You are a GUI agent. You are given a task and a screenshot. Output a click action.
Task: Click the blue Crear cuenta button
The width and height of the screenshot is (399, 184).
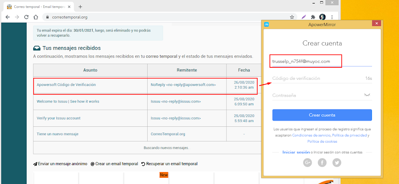click(322, 115)
